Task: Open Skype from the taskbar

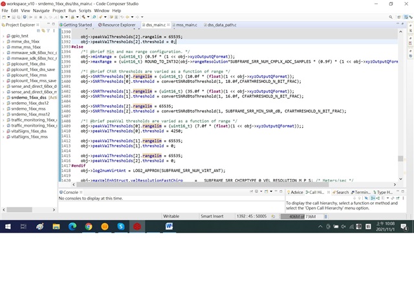Action: tap(121, 226)
